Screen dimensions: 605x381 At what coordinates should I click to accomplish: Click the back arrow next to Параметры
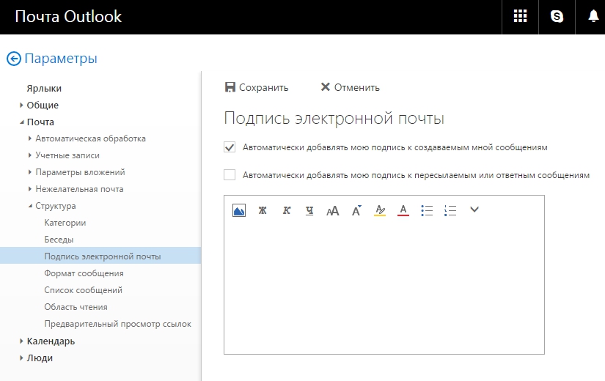pyautogui.click(x=14, y=59)
